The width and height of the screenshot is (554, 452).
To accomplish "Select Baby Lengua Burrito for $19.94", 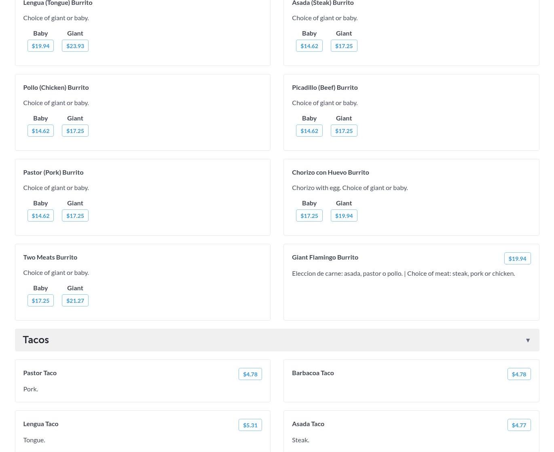I will click(x=40, y=46).
